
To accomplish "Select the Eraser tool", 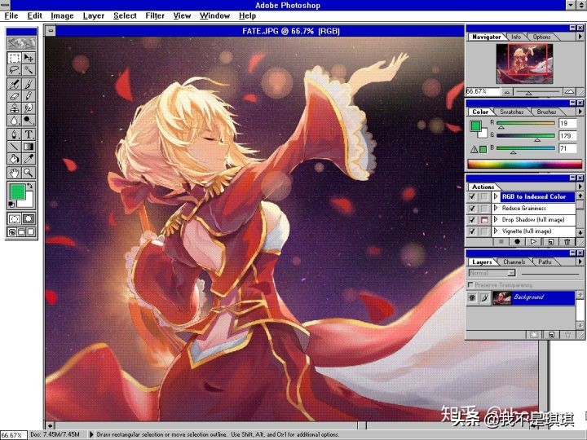I will coord(15,96).
